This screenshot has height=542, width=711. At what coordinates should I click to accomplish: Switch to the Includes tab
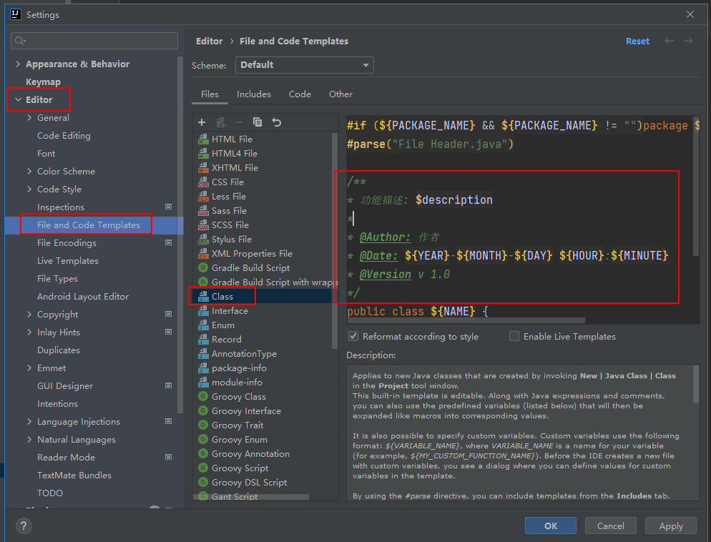coord(254,94)
